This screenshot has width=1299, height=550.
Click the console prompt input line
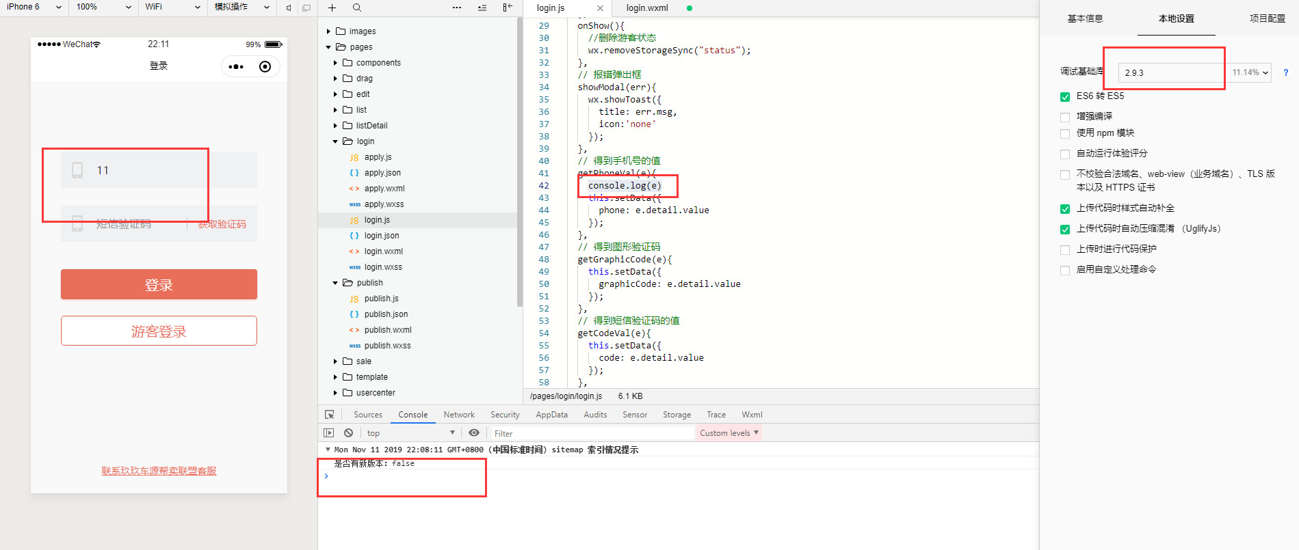coord(679,476)
